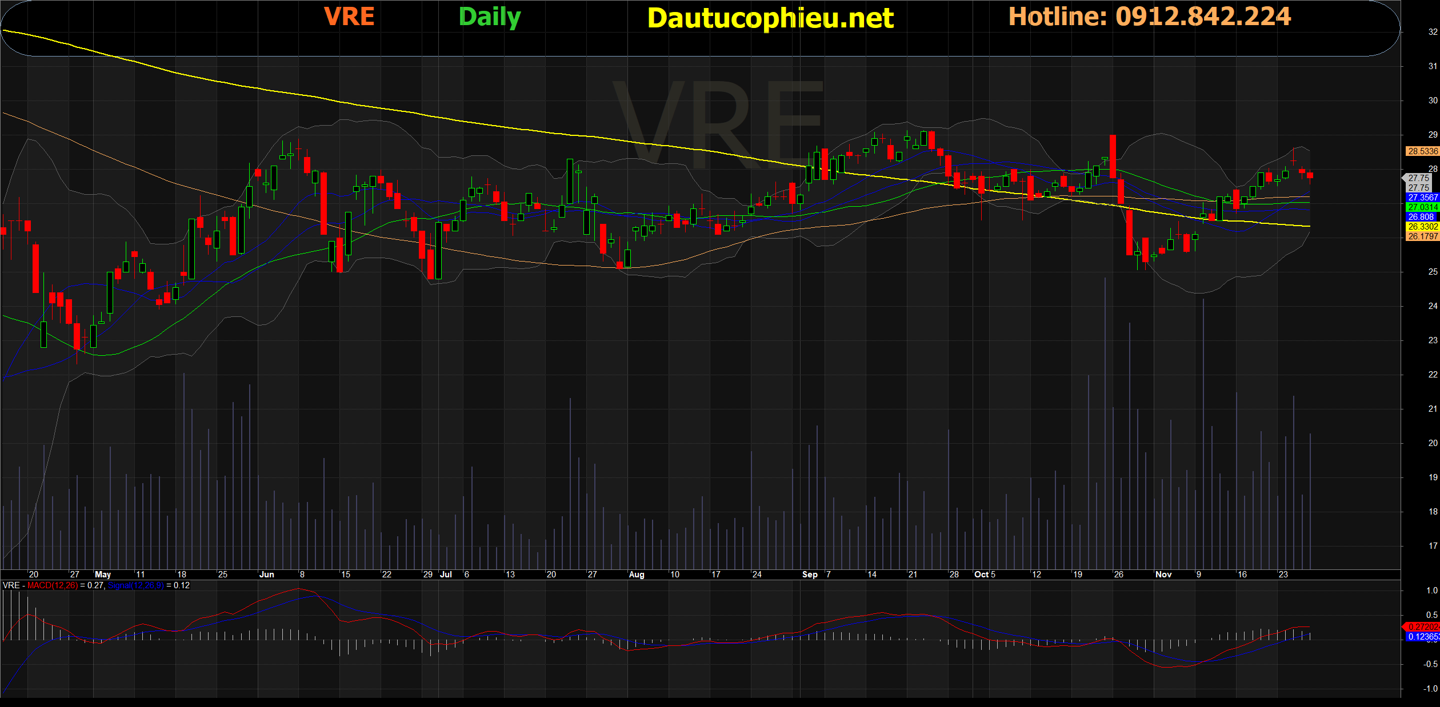Click the Jul label on date axis
Image resolution: width=1440 pixels, height=707 pixels.
point(446,575)
